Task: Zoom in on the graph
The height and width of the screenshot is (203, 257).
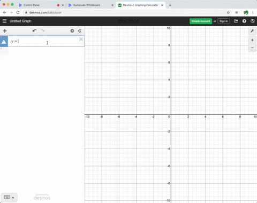Action: pos(252,40)
